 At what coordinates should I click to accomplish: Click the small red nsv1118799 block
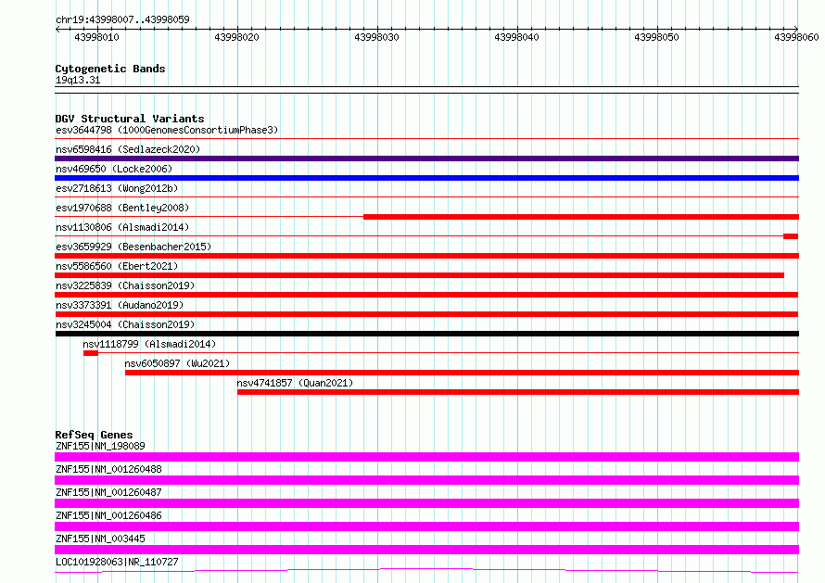pos(91,353)
